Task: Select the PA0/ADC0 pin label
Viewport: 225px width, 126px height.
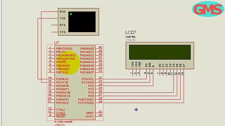Action: click(x=87, y=49)
